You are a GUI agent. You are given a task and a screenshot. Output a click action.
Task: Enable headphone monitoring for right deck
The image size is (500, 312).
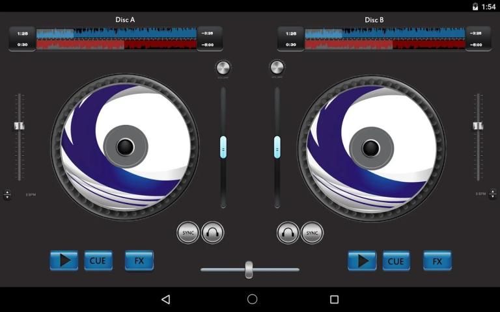click(x=288, y=233)
